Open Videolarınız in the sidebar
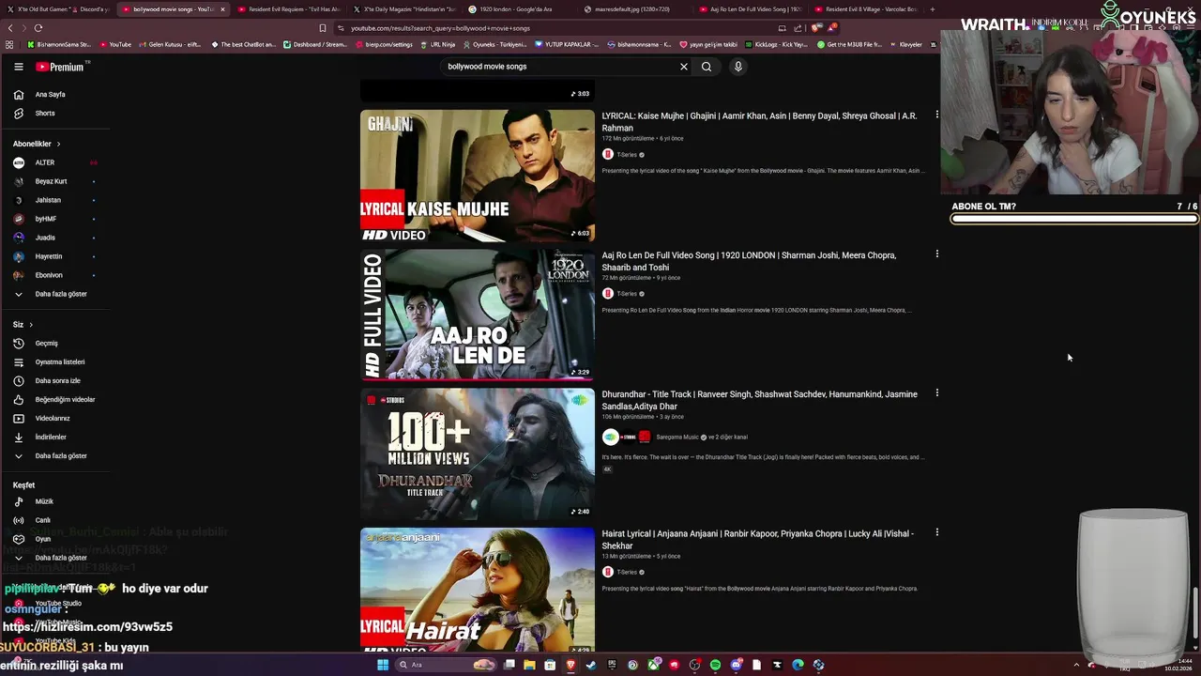 54,418
